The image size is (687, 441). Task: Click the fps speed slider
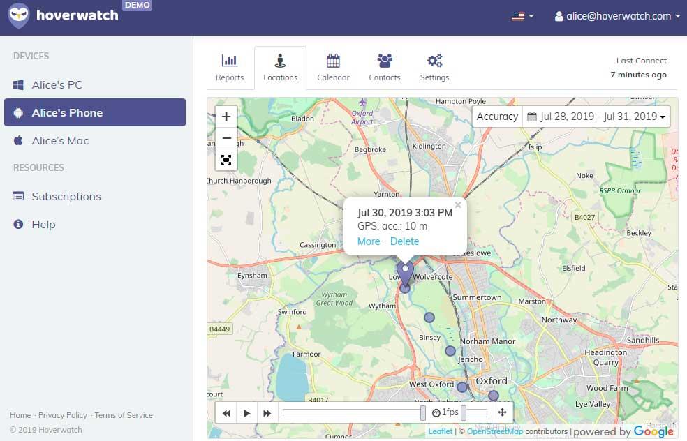474,413
